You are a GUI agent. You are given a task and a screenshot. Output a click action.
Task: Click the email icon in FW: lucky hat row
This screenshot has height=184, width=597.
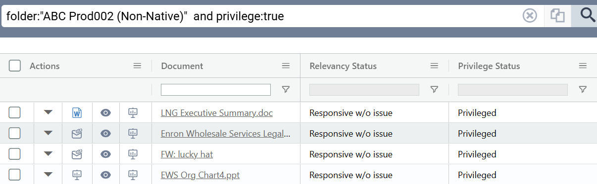[x=77, y=154]
